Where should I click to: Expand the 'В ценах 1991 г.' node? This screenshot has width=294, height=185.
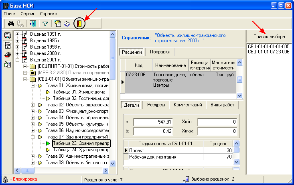[17, 34]
